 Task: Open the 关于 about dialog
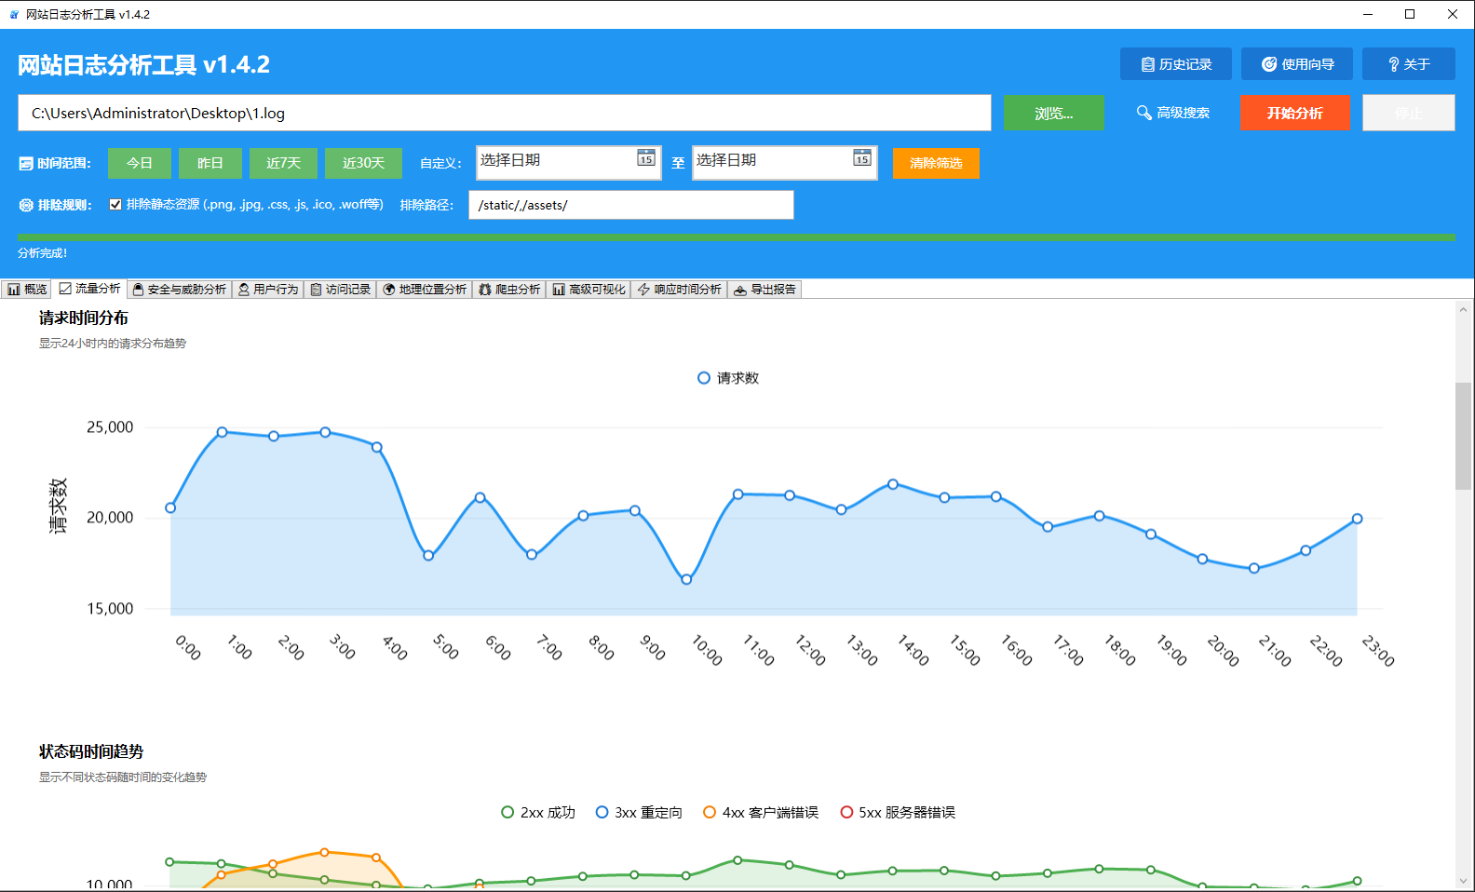1408,64
